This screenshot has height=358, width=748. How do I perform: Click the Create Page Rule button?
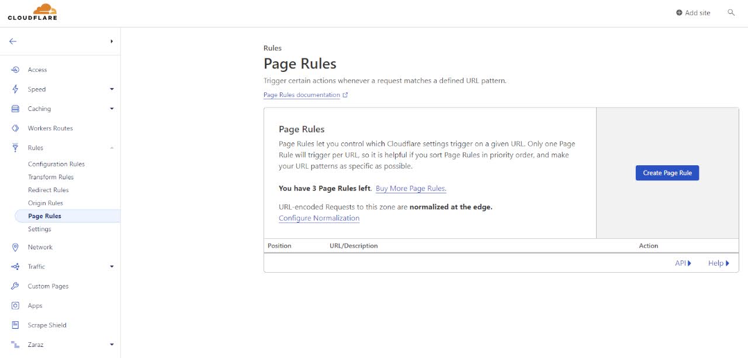coord(667,173)
